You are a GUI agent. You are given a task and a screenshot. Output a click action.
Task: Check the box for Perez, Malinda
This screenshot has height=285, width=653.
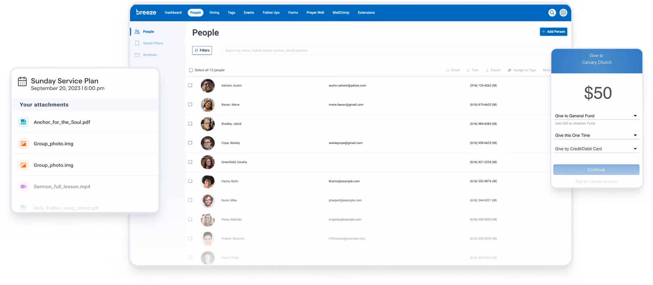coord(190,219)
